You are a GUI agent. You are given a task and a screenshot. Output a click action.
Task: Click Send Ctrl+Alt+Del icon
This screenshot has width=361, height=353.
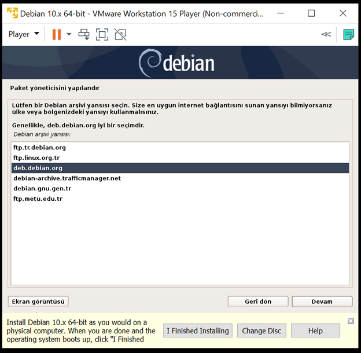pyautogui.click(x=84, y=34)
